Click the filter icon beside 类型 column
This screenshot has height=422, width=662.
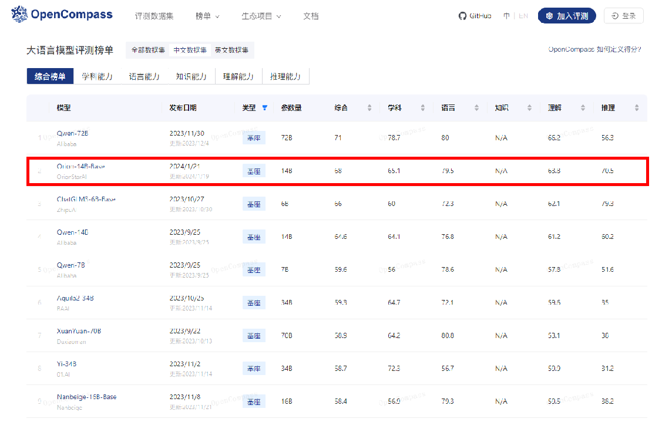pos(265,107)
